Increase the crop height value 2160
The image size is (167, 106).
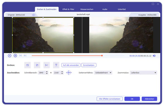[62, 72]
